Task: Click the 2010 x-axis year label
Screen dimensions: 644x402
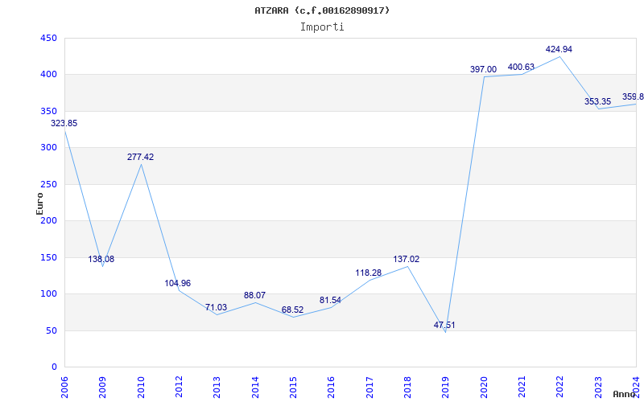Action: pyautogui.click(x=141, y=388)
